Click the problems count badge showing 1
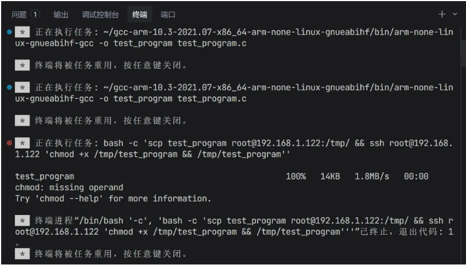Viewport: 466px width, 265px height. click(35, 14)
